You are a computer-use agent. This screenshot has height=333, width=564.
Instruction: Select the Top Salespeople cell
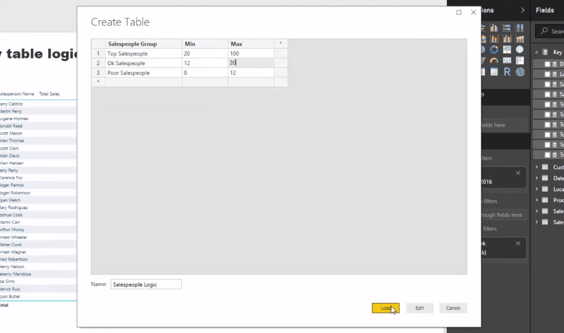coord(143,53)
